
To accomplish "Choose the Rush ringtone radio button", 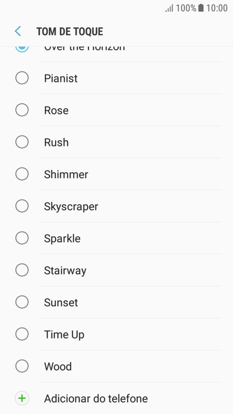I will 22,142.
